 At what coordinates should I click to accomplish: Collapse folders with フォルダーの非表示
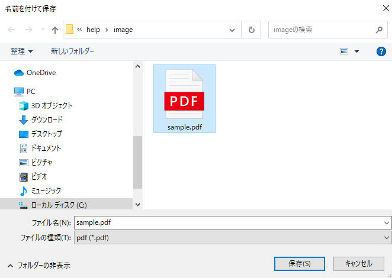coord(38,266)
